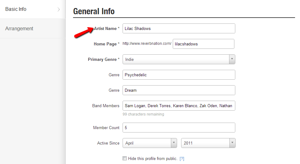Click the Genre field containing Psychedelic

(x=179, y=75)
